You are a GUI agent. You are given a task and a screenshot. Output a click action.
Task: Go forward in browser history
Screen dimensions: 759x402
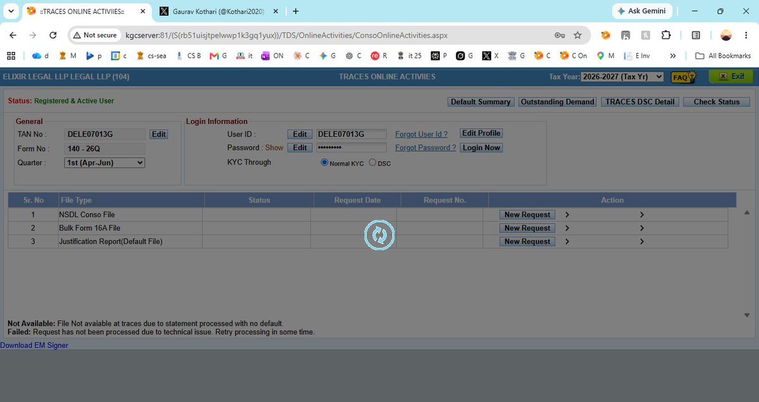[32, 35]
